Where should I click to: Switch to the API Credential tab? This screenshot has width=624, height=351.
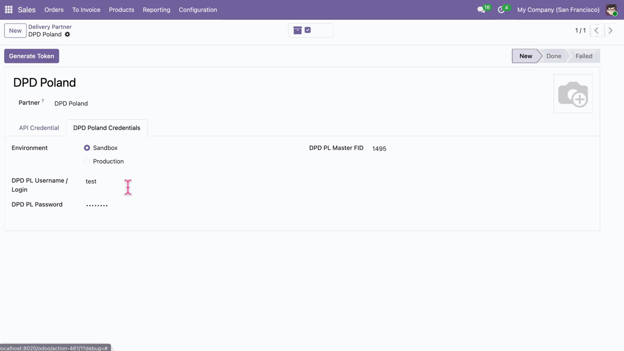[x=39, y=128]
